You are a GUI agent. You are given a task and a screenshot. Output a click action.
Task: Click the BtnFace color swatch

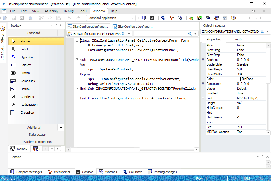click(x=239, y=79)
